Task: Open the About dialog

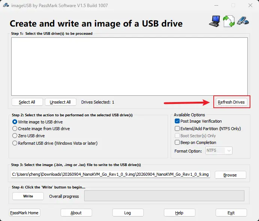Action: click(x=76, y=213)
